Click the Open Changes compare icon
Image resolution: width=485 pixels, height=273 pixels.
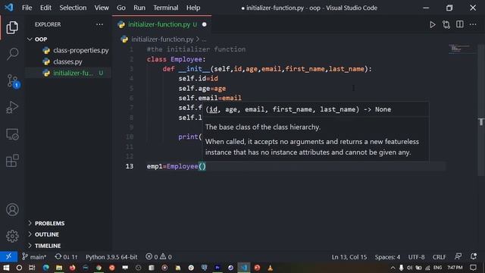coord(446,24)
